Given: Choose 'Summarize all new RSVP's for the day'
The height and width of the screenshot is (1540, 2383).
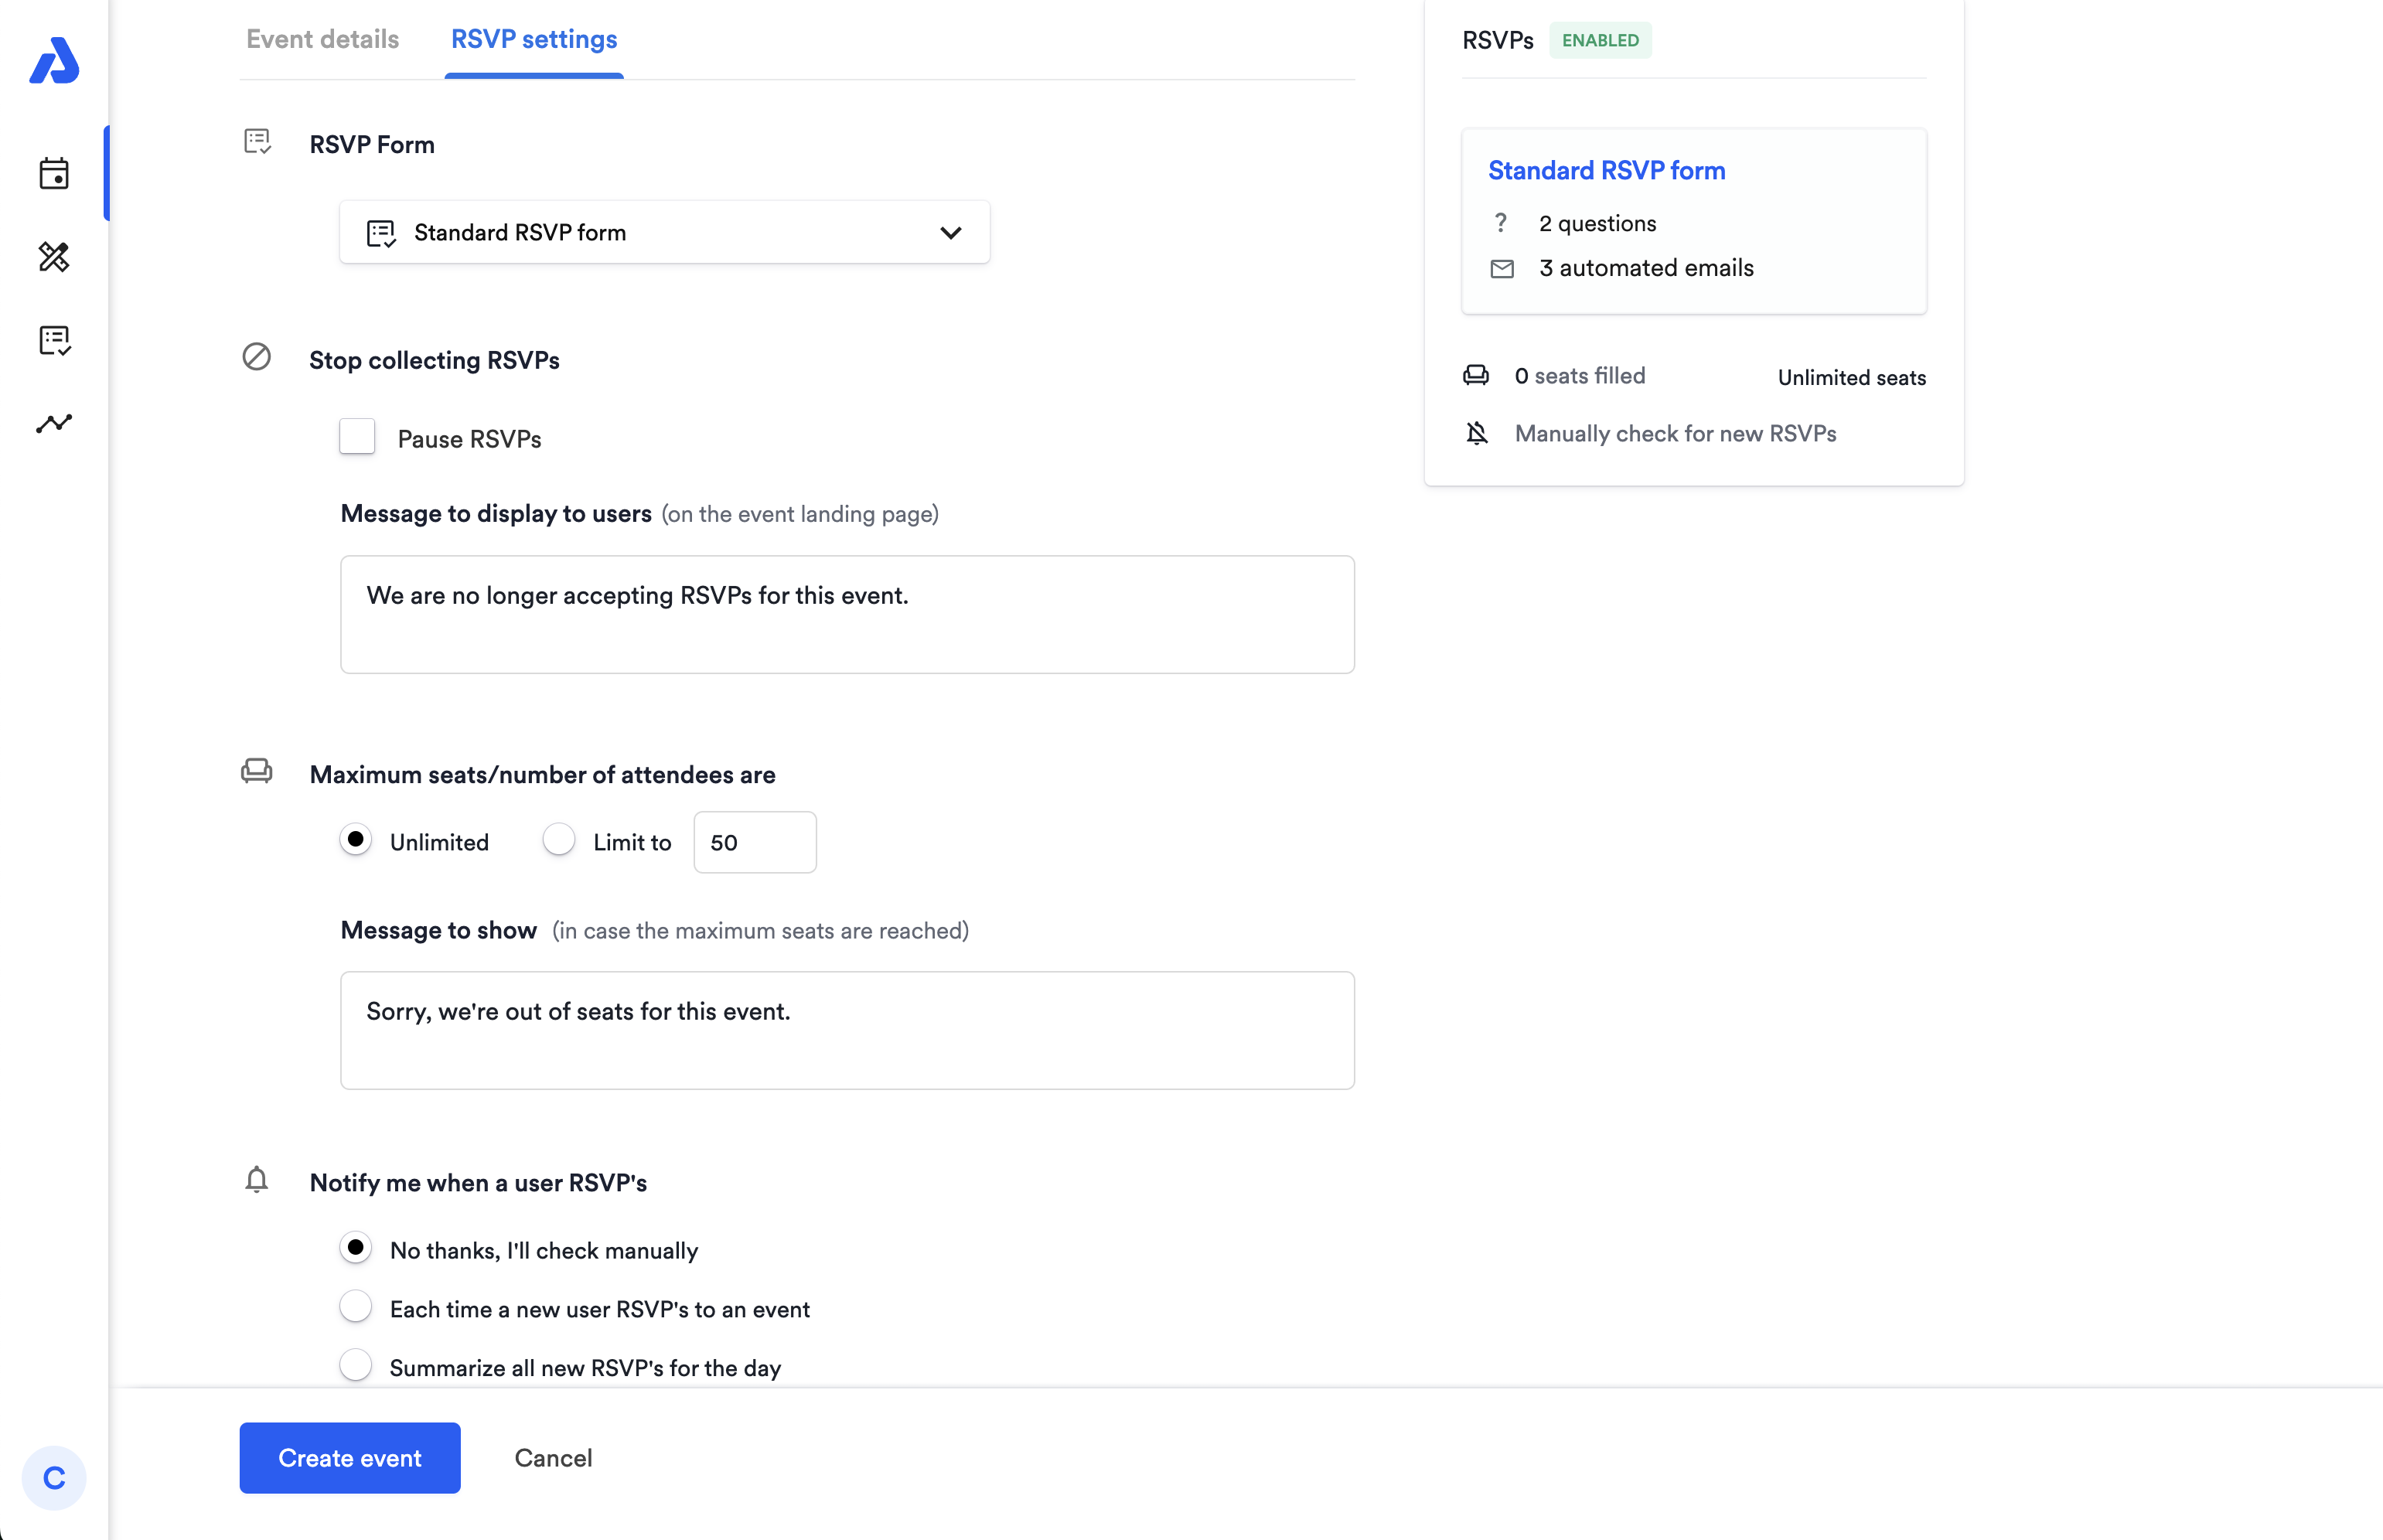Looking at the screenshot, I should pos(356,1365).
